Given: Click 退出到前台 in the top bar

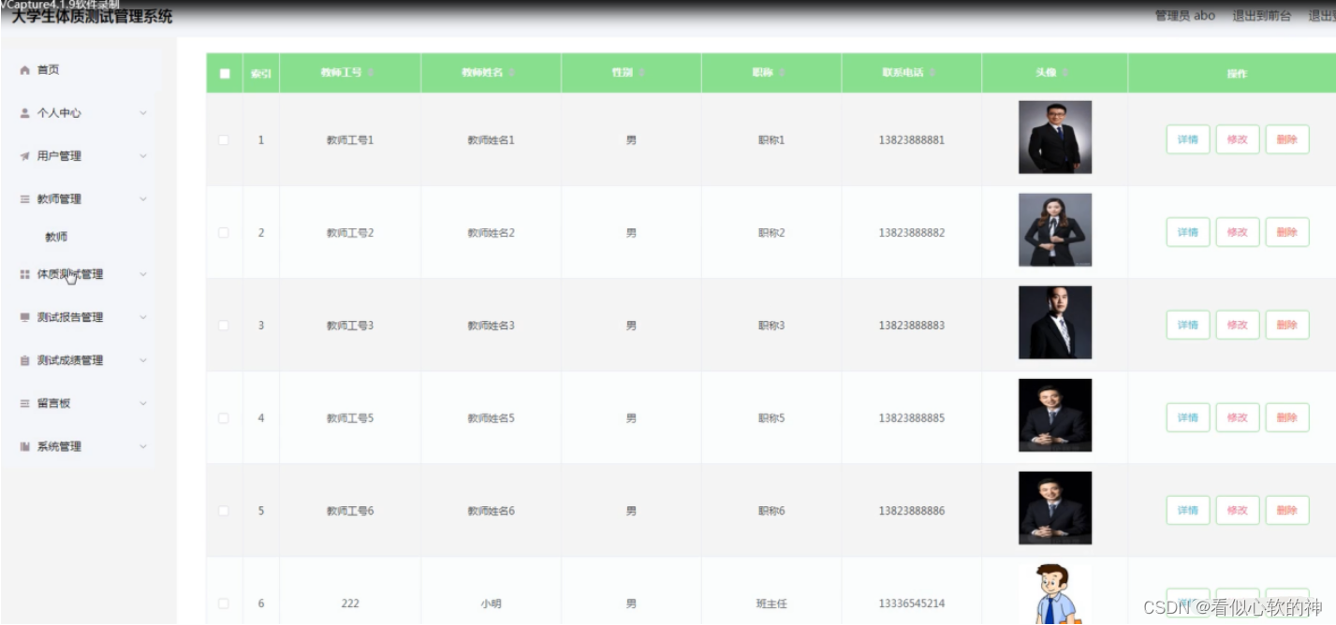Looking at the screenshot, I should (1262, 16).
